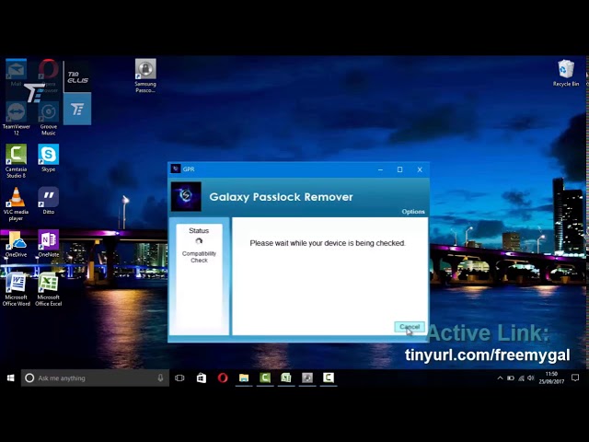589x442 pixels.
Task: Click the battery tray icon
Action: pos(511,378)
